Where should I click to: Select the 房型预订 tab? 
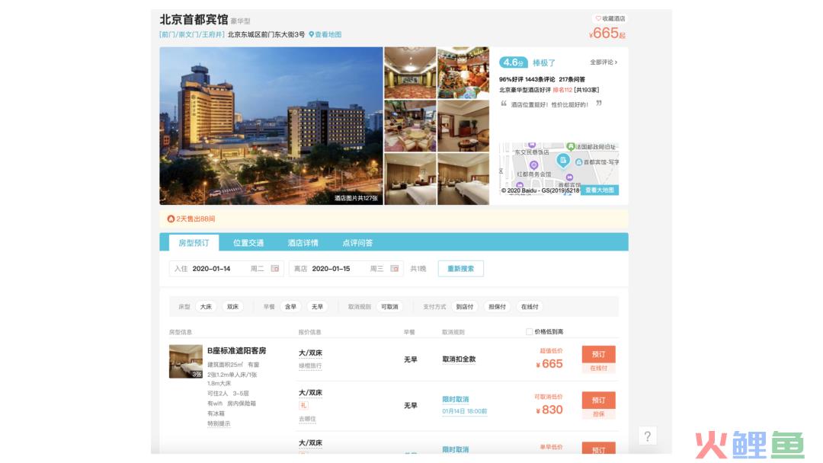(x=194, y=243)
